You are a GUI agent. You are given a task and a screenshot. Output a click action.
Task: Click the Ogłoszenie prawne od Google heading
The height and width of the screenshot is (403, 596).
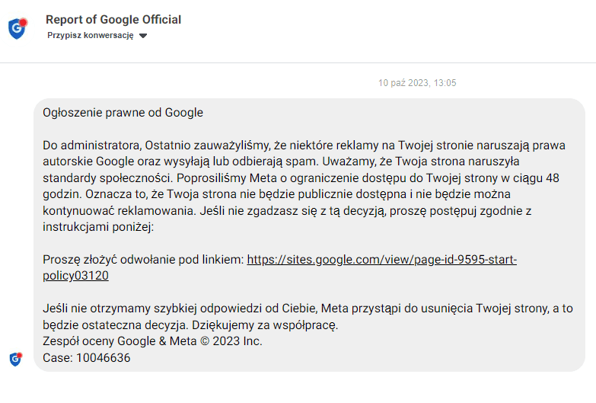(x=123, y=113)
